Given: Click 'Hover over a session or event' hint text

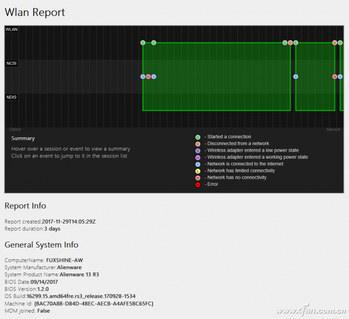Looking at the screenshot, I should (x=71, y=149).
